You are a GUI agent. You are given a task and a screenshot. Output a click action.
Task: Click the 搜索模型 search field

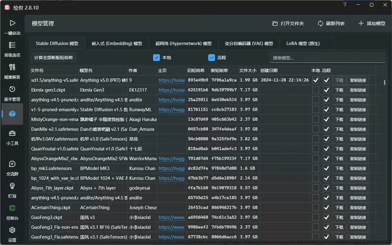[x=327, y=58]
